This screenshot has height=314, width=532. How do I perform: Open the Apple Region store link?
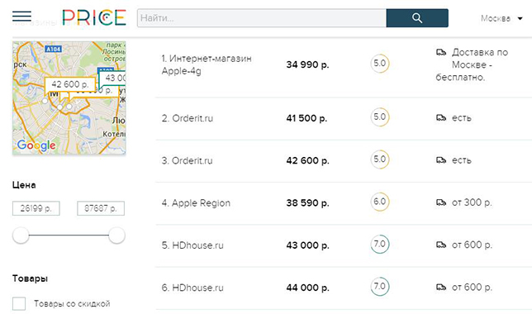tap(196, 203)
